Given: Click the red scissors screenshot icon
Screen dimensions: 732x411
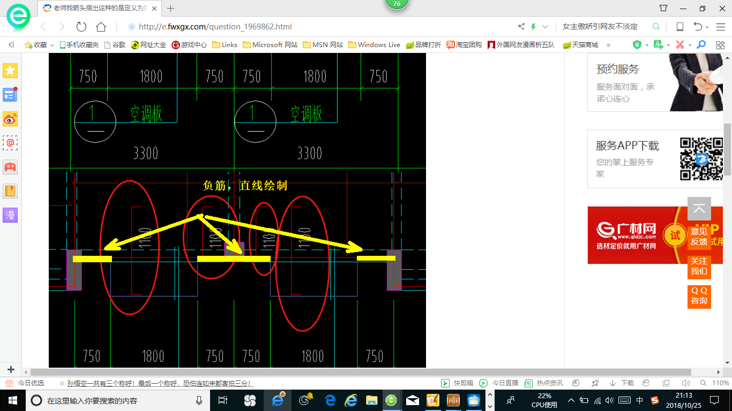Looking at the screenshot, I should point(680,45).
